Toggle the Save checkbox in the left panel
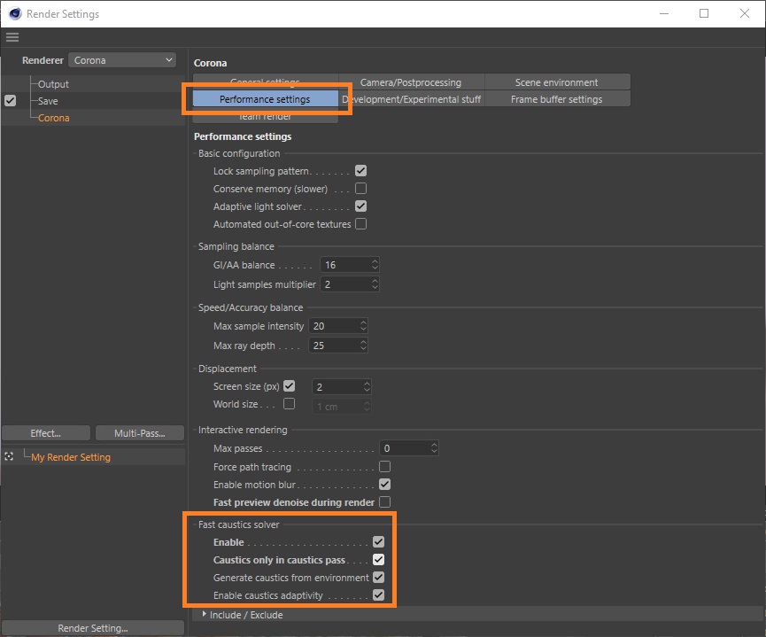The height and width of the screenshot is (637, 766). [11, 101]
